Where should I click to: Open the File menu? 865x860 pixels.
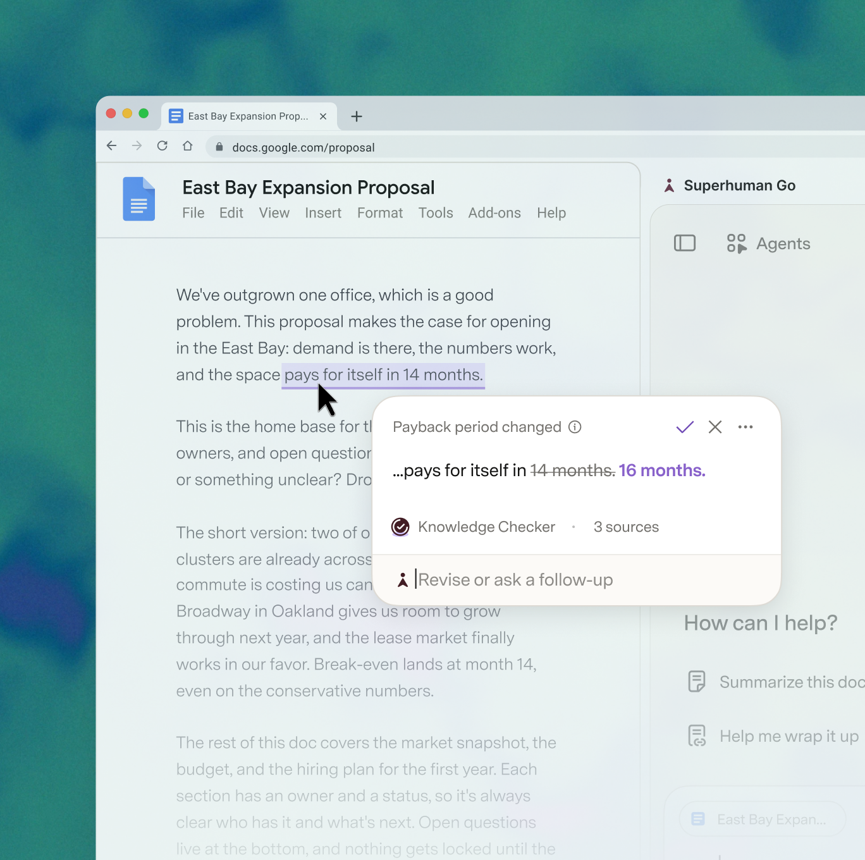click(193, 213)
